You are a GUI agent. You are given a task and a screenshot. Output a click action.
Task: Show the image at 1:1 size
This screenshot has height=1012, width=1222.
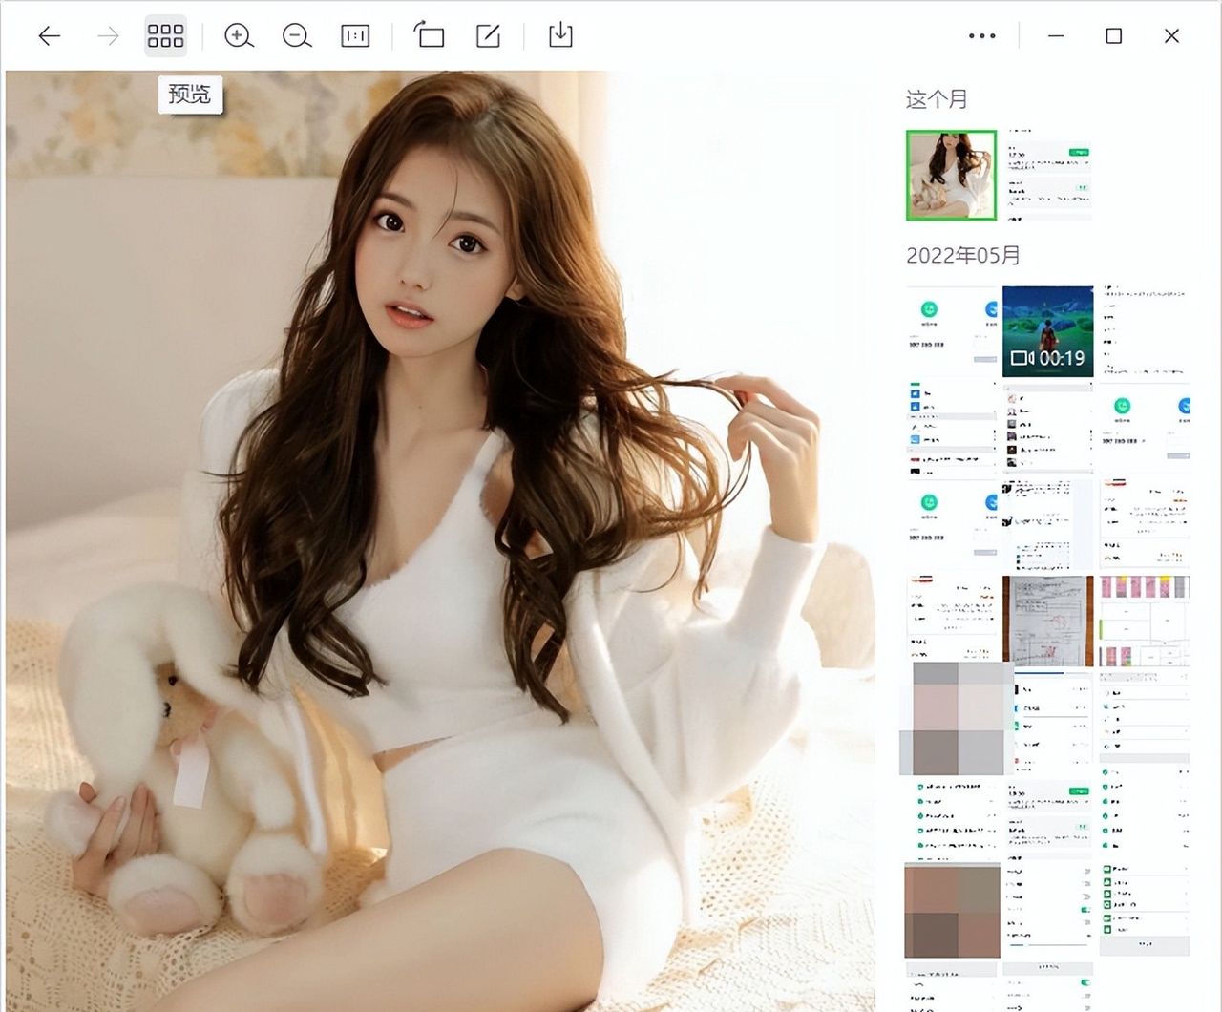[x=355, y=36]
